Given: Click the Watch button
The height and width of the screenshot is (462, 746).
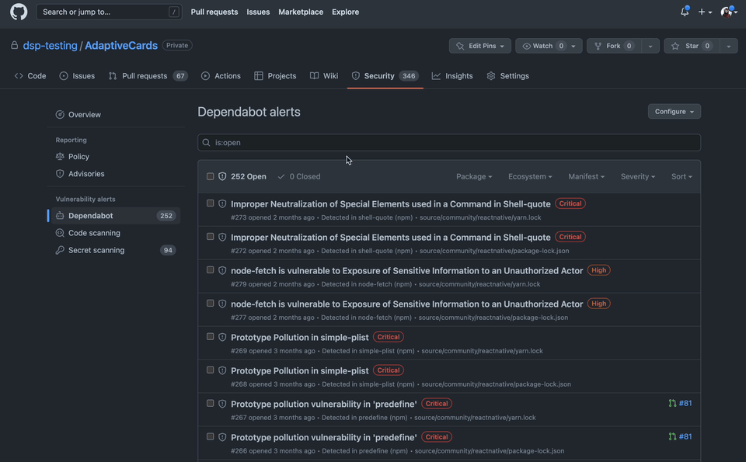Looking at the screenshot, I should click(549, 46).
